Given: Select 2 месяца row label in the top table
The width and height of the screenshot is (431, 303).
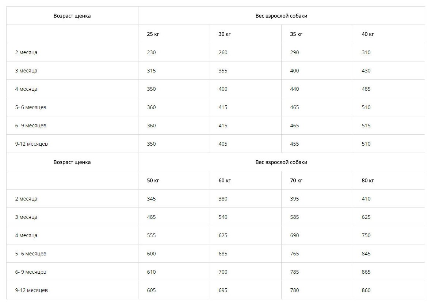Looking at the screenshot, I should (26, 52).
